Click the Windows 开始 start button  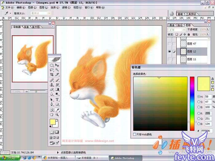click(10, 158)
